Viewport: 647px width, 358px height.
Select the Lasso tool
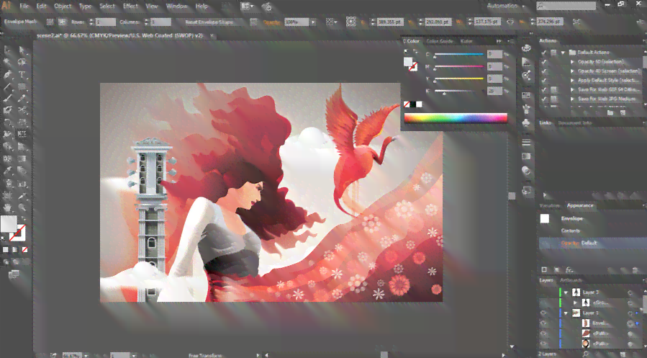(x=22, y=63)
